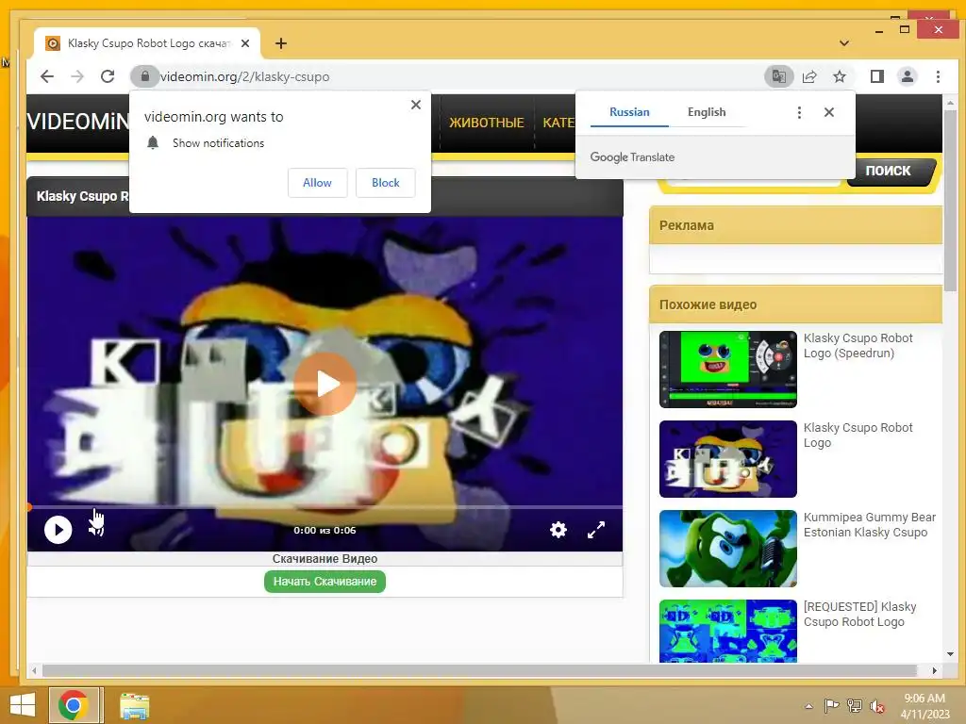This screenshot has width=966, height=724.
Task: Click Chrome icon in taskbar
Action: tap(74, 705)
